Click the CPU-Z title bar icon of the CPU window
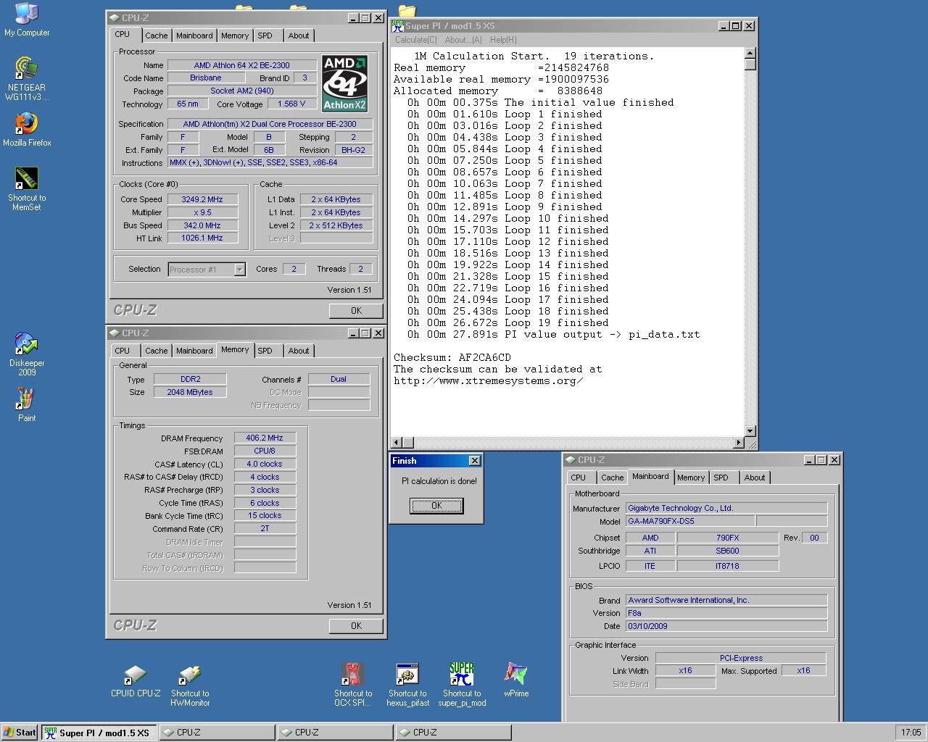This screenshot has width=928, height=742. tap(115, 18)
